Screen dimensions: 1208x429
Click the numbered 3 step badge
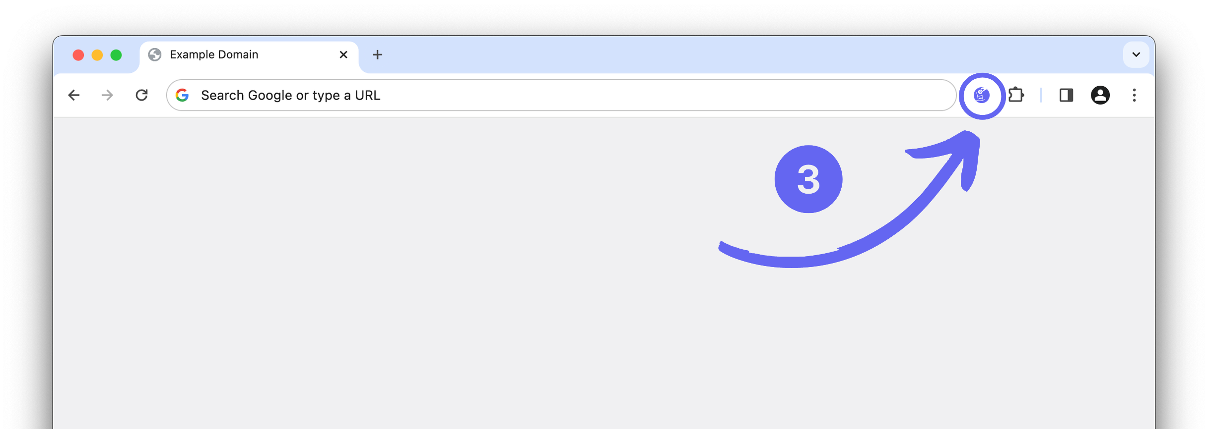tap(808, 179)
